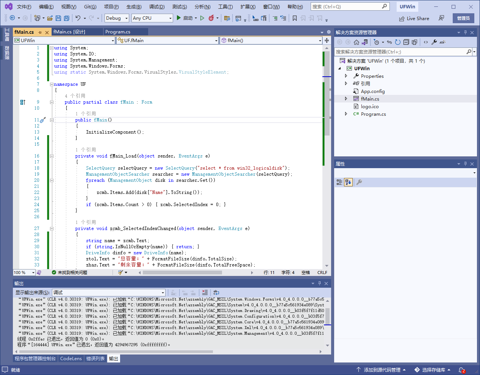
Task: Comment out selected lines icon
Action: [275, 18]
